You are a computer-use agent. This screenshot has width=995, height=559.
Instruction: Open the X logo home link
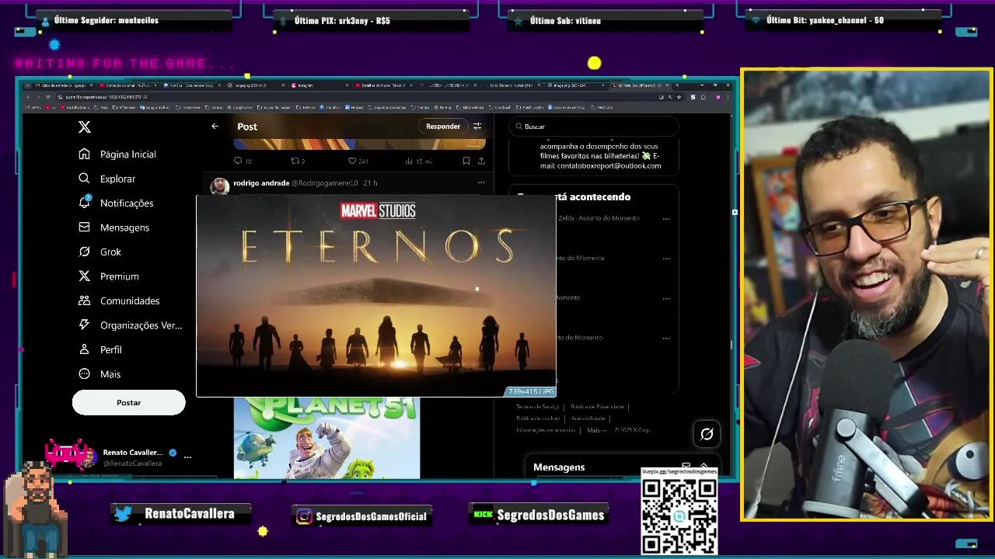pyautogui.click(x=85, y=127)
